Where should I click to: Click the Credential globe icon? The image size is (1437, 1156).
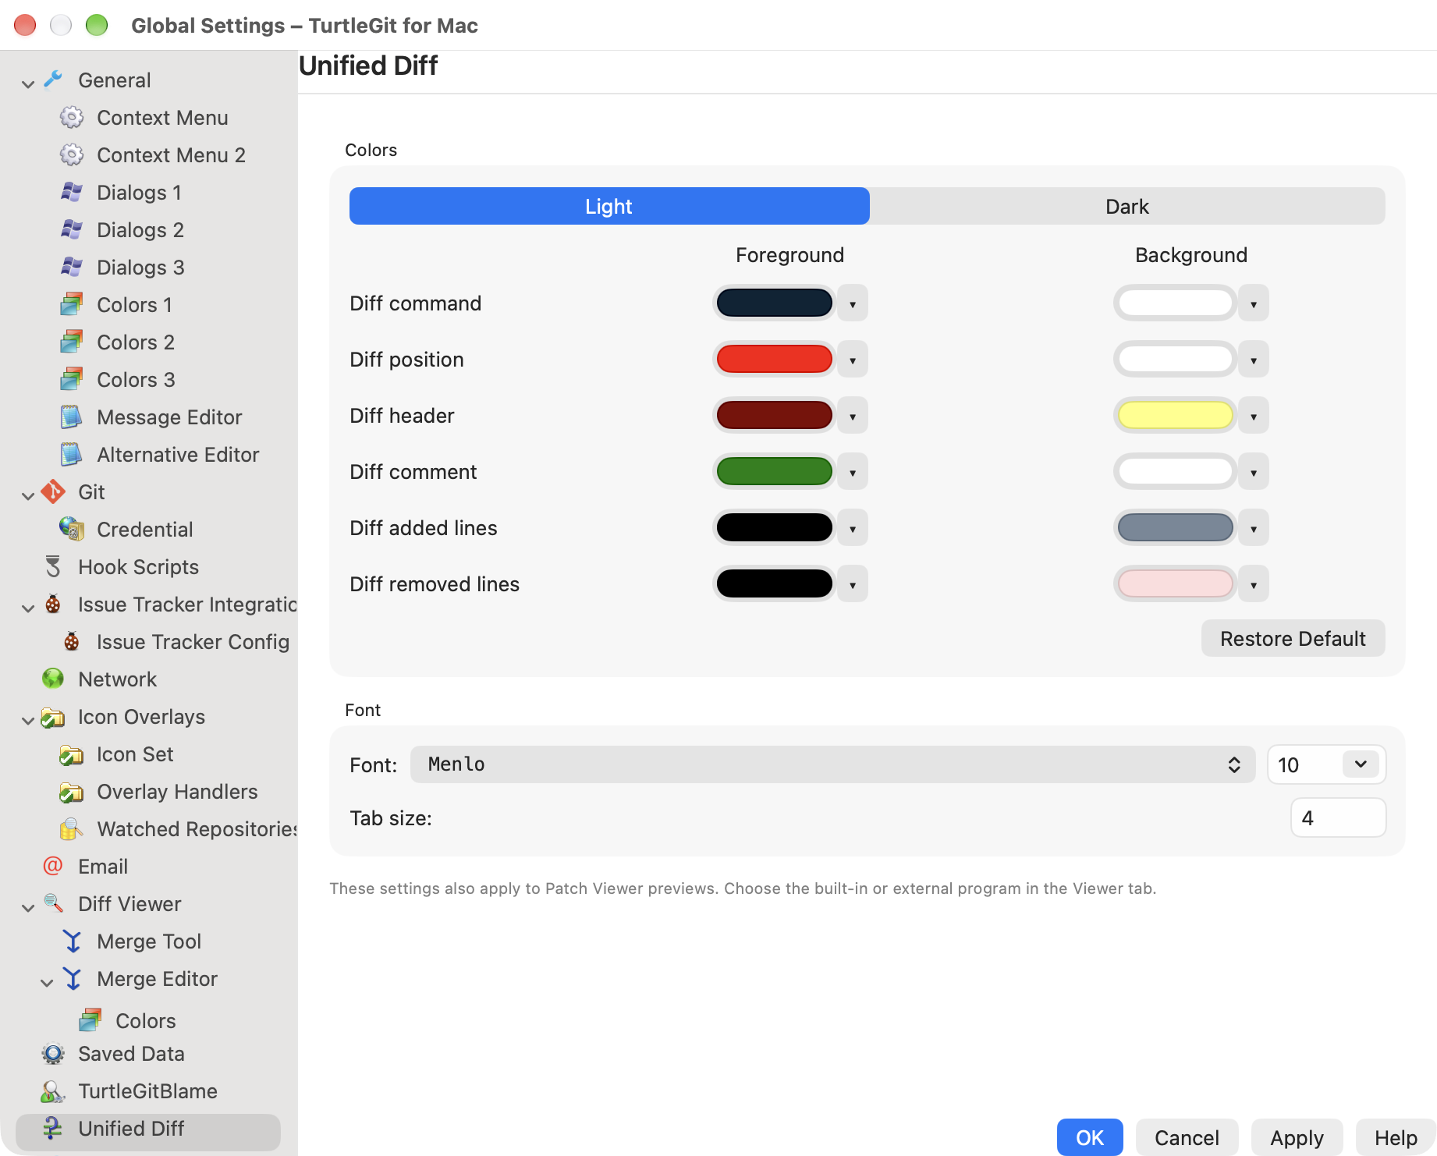pos(72,529)
